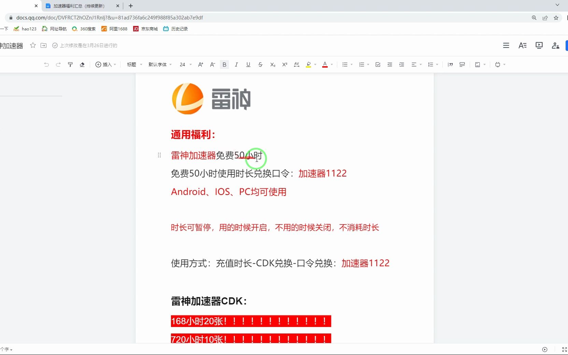Screen dimensions: 568x355
Task: Open character spacing AV tool
Action: click(x=297, y=65)
